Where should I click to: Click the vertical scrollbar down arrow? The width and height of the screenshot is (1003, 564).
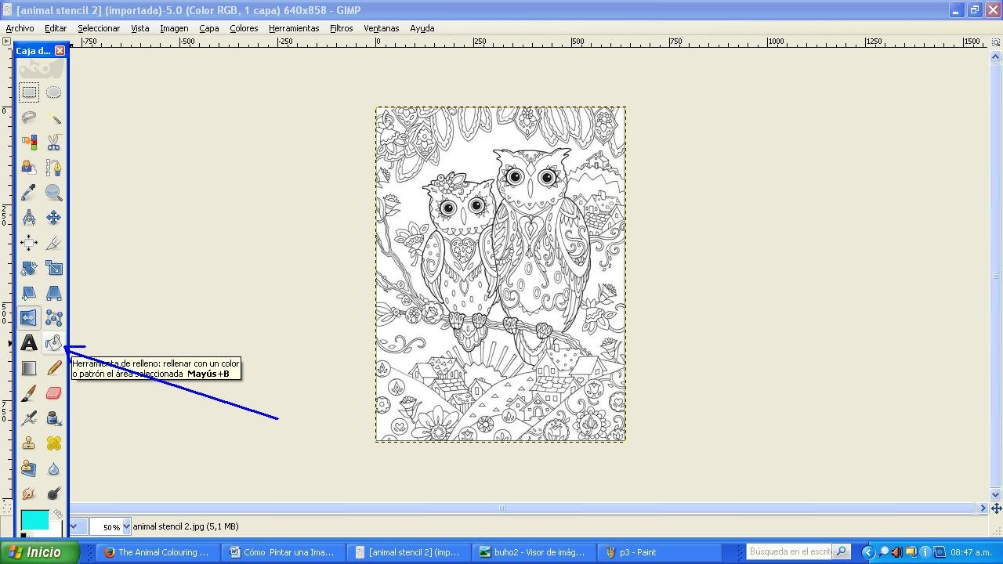coord(996,495)
